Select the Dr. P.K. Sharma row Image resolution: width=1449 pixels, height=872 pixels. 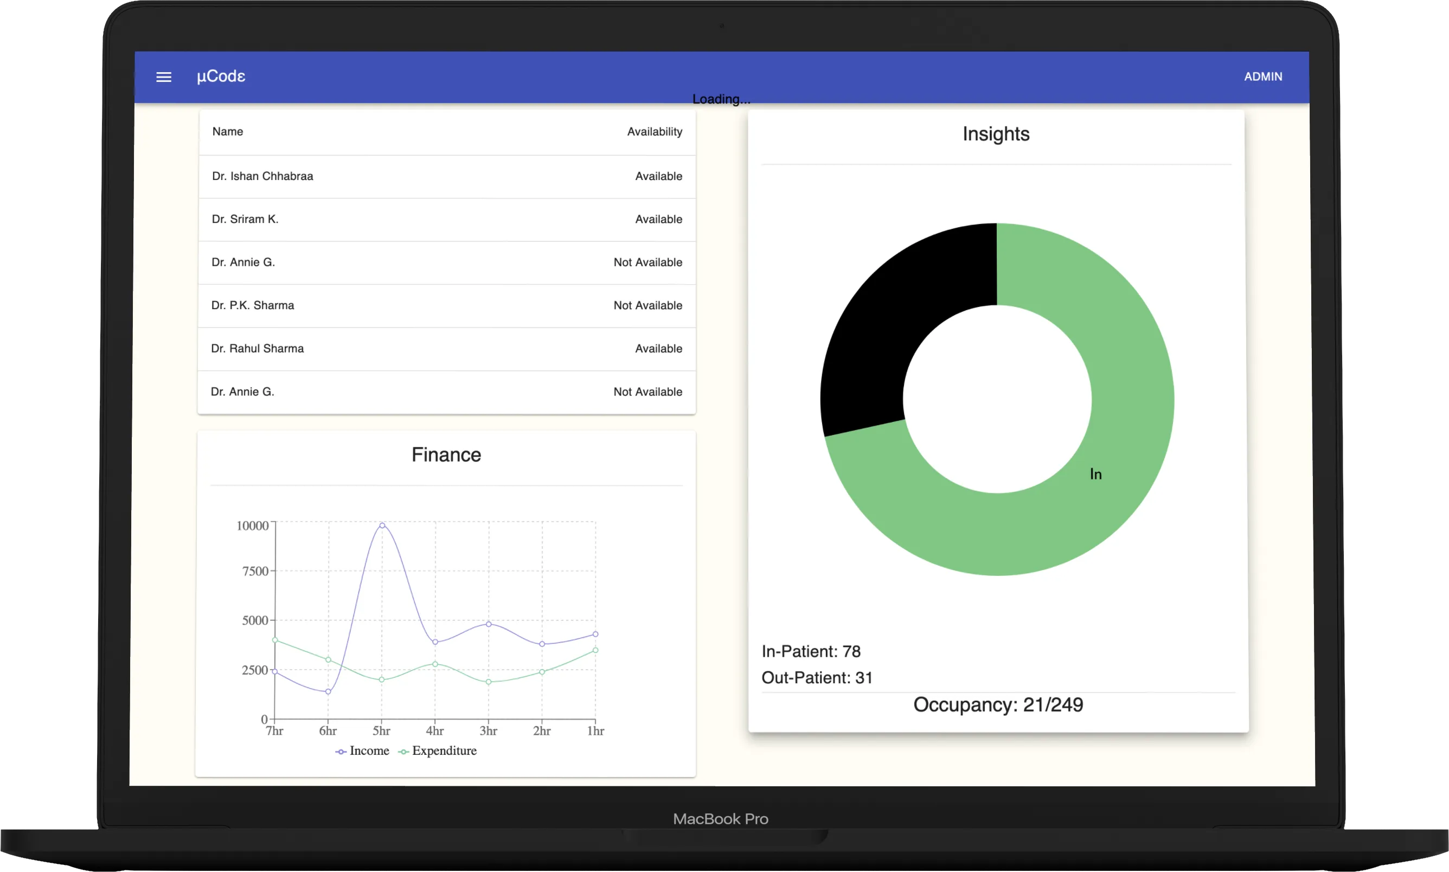447,305
